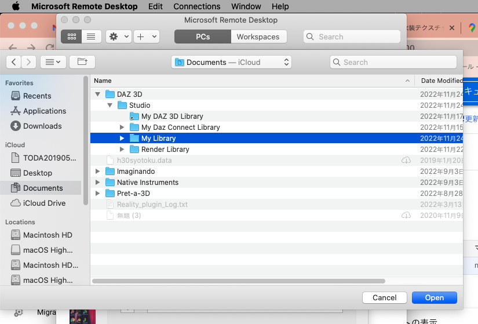Select the DAZ 3D folder row
This screenshot has height=324, width=478.
(x=276, y=94)
